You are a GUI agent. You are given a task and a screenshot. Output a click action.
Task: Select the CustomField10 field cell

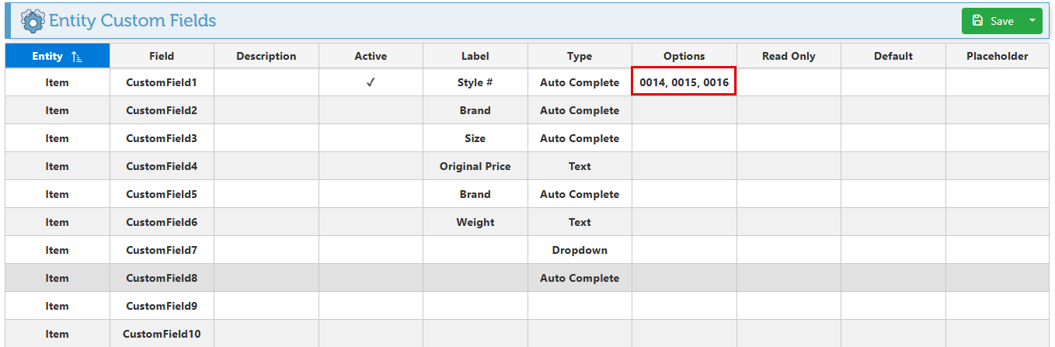pos(162,334)
